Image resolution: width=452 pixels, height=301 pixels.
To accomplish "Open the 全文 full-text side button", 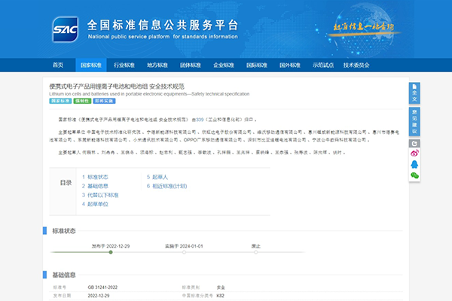I will (x=414, y=93).
